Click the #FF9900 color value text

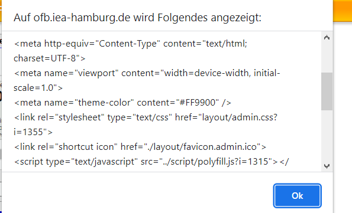[x=198, y=103]
